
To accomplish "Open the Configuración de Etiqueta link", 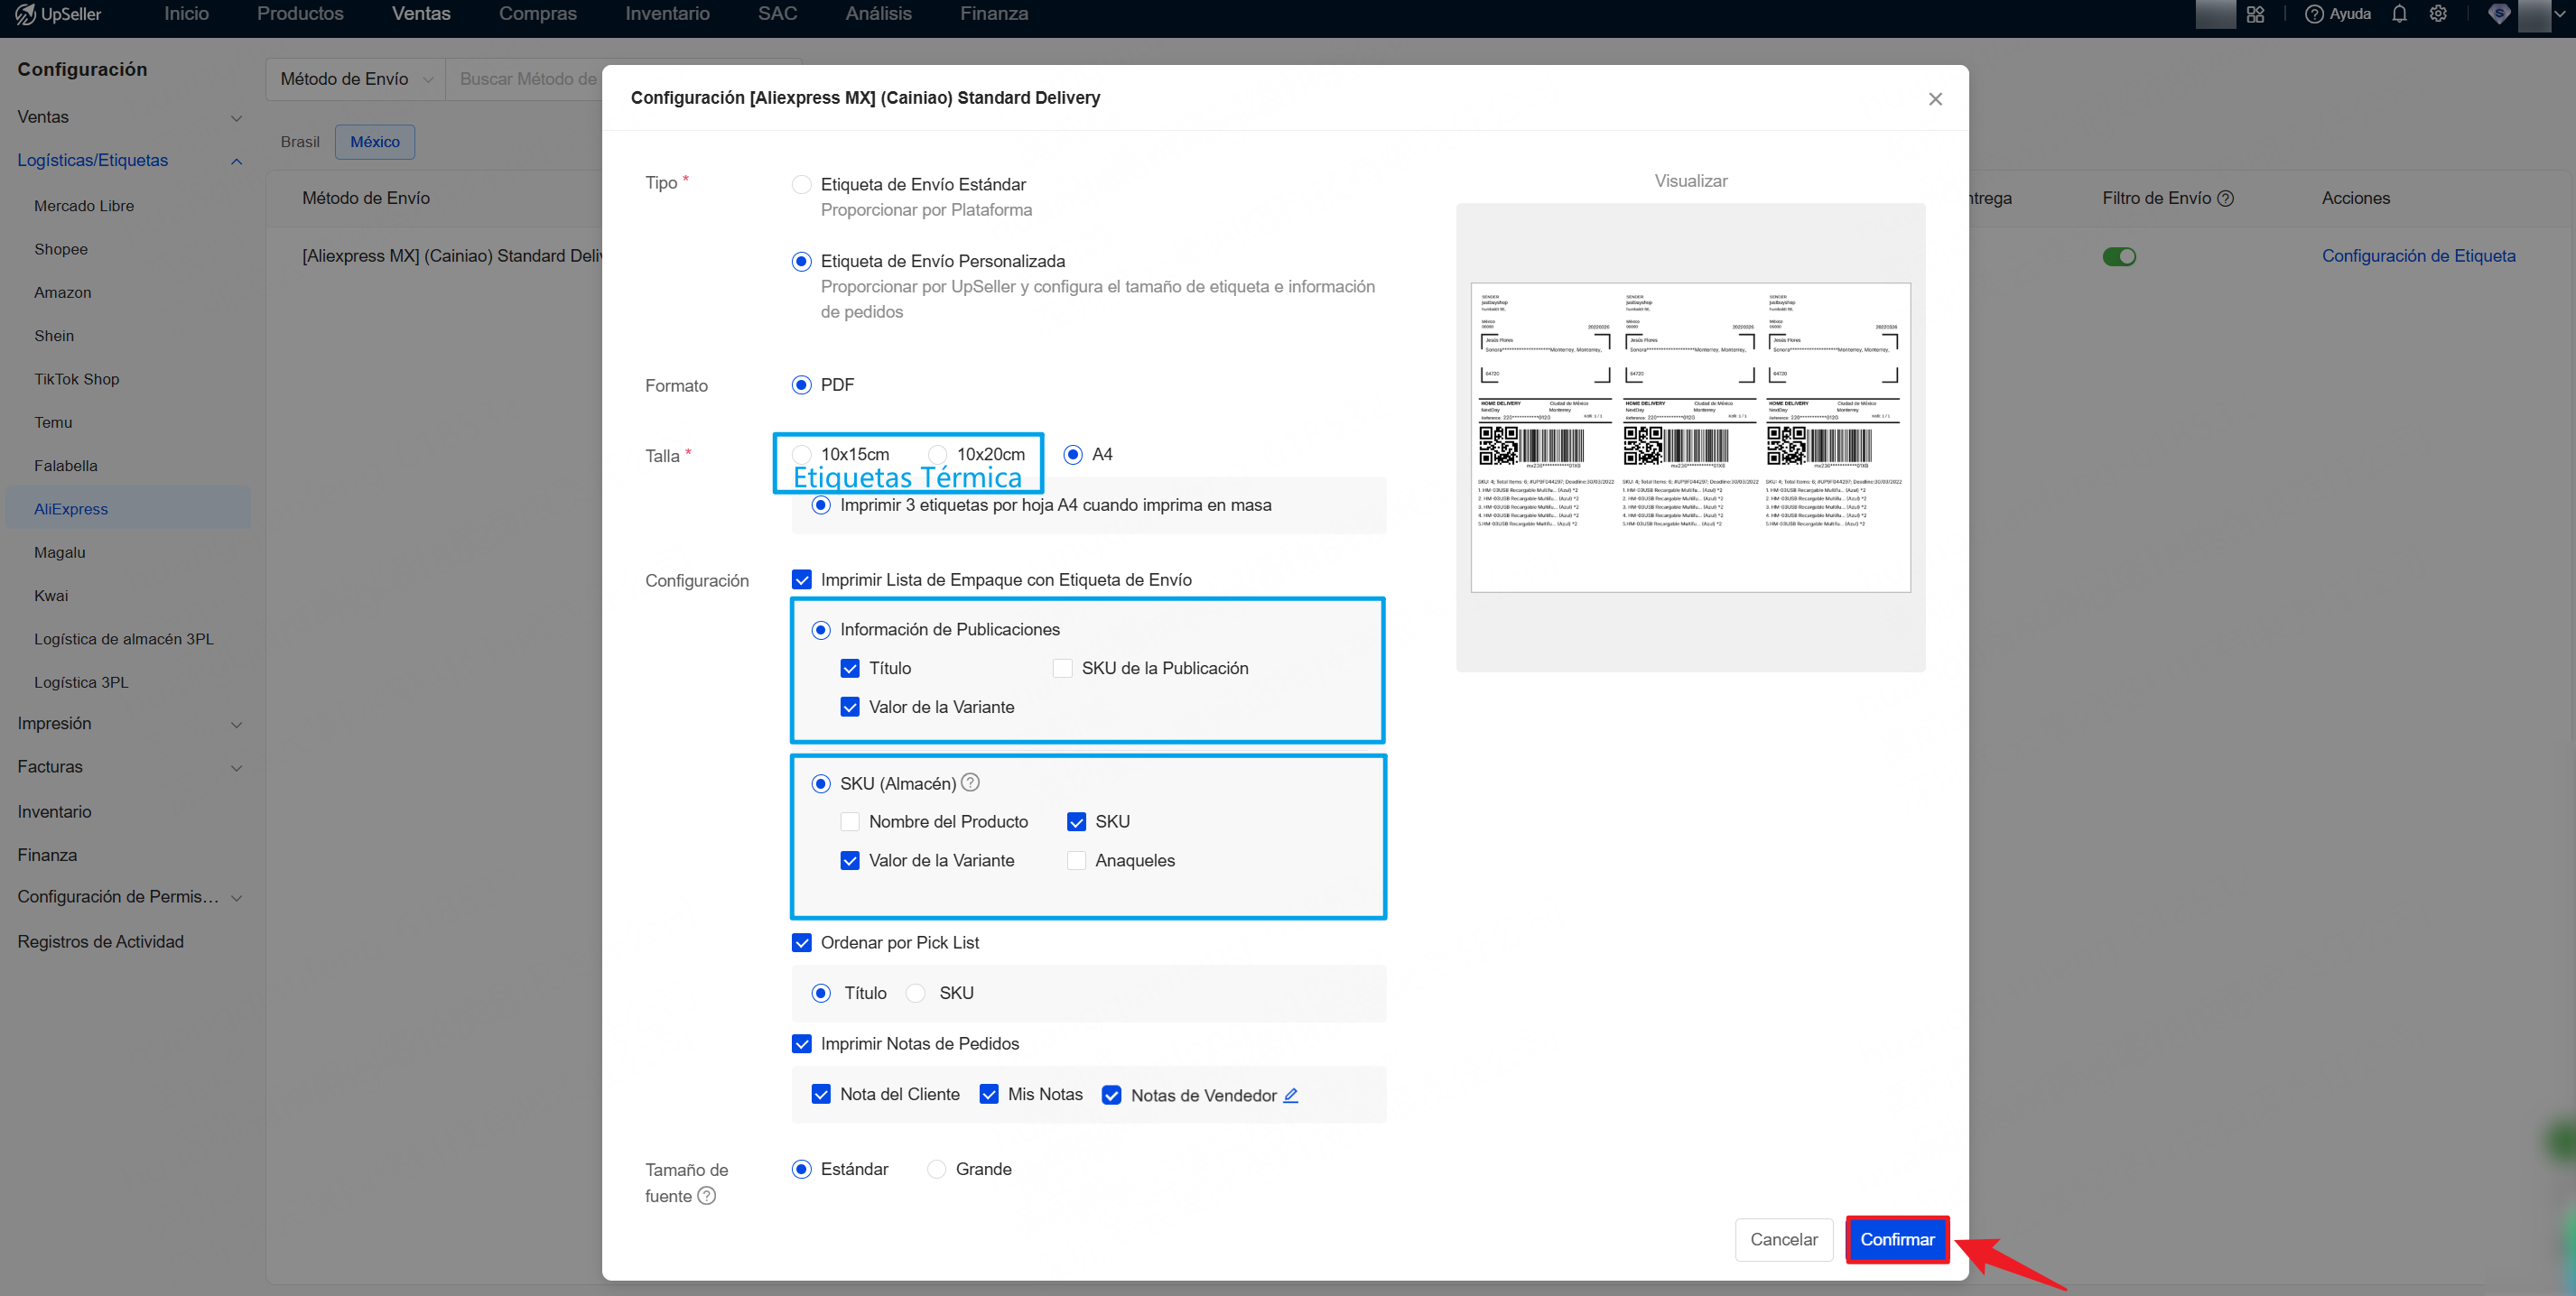I will click(2418, 255).
